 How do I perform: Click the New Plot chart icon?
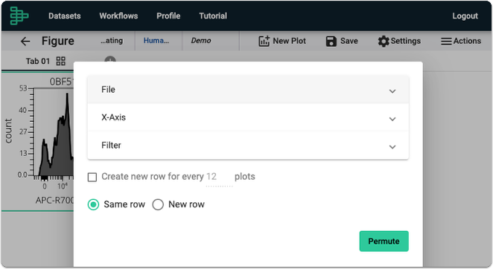264,41
